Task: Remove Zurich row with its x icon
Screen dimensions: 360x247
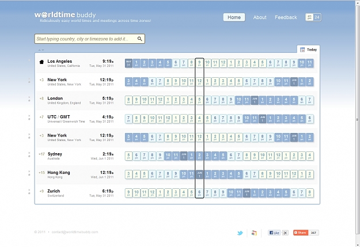Action: point(29,190)
